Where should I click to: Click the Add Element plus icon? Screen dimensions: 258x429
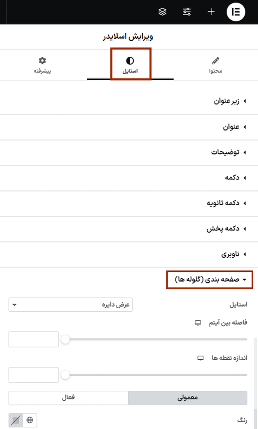pyautogui.click(x=211, y=12)
